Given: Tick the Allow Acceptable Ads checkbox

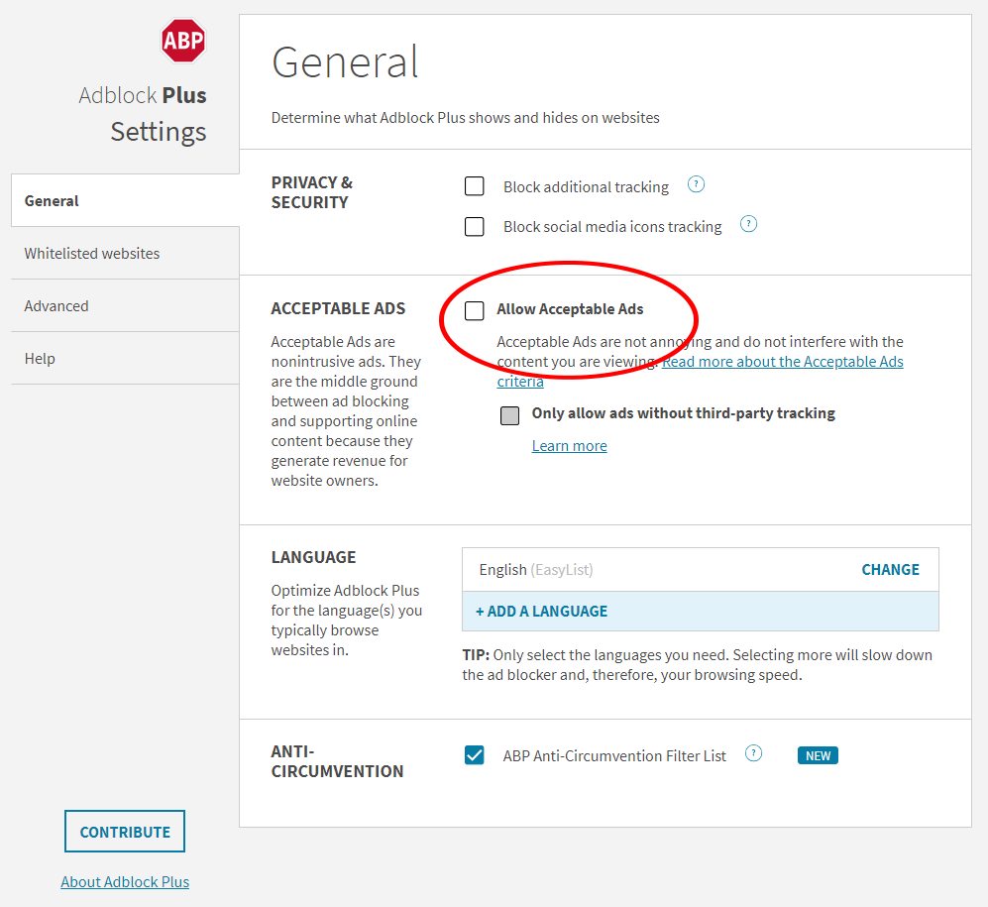Looking at the screenshot, I should click(475, 311).
